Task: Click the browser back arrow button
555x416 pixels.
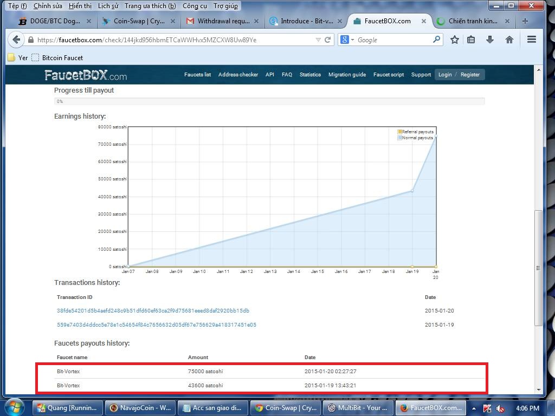Action: (x=16, y=40)
